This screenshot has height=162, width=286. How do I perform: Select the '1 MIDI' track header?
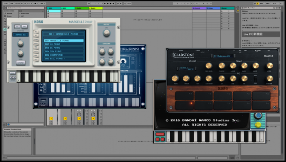click(54, 7)
